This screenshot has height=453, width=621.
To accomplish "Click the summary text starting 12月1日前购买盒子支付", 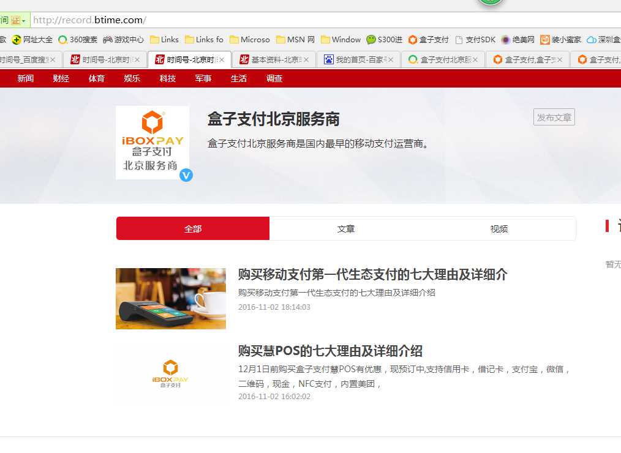I will pyautogui.click(x=404, y=376).
